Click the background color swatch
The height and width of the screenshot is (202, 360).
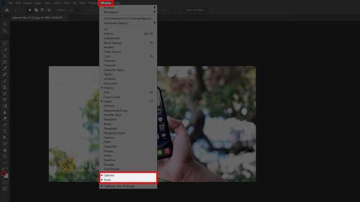7,176
